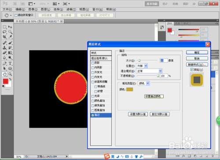Open the 编辑(E) Edit menu

[x=20, y=9]
